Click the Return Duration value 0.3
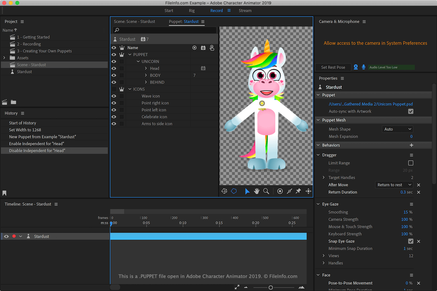437x291 pixels. coord(403,192)
